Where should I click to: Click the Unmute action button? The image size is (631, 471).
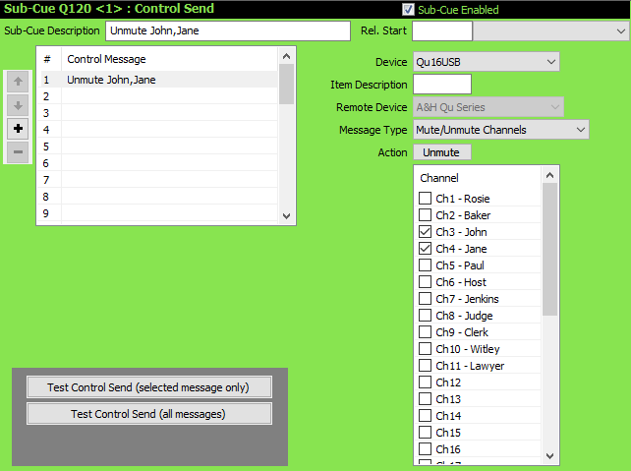[x=442, y=152]
